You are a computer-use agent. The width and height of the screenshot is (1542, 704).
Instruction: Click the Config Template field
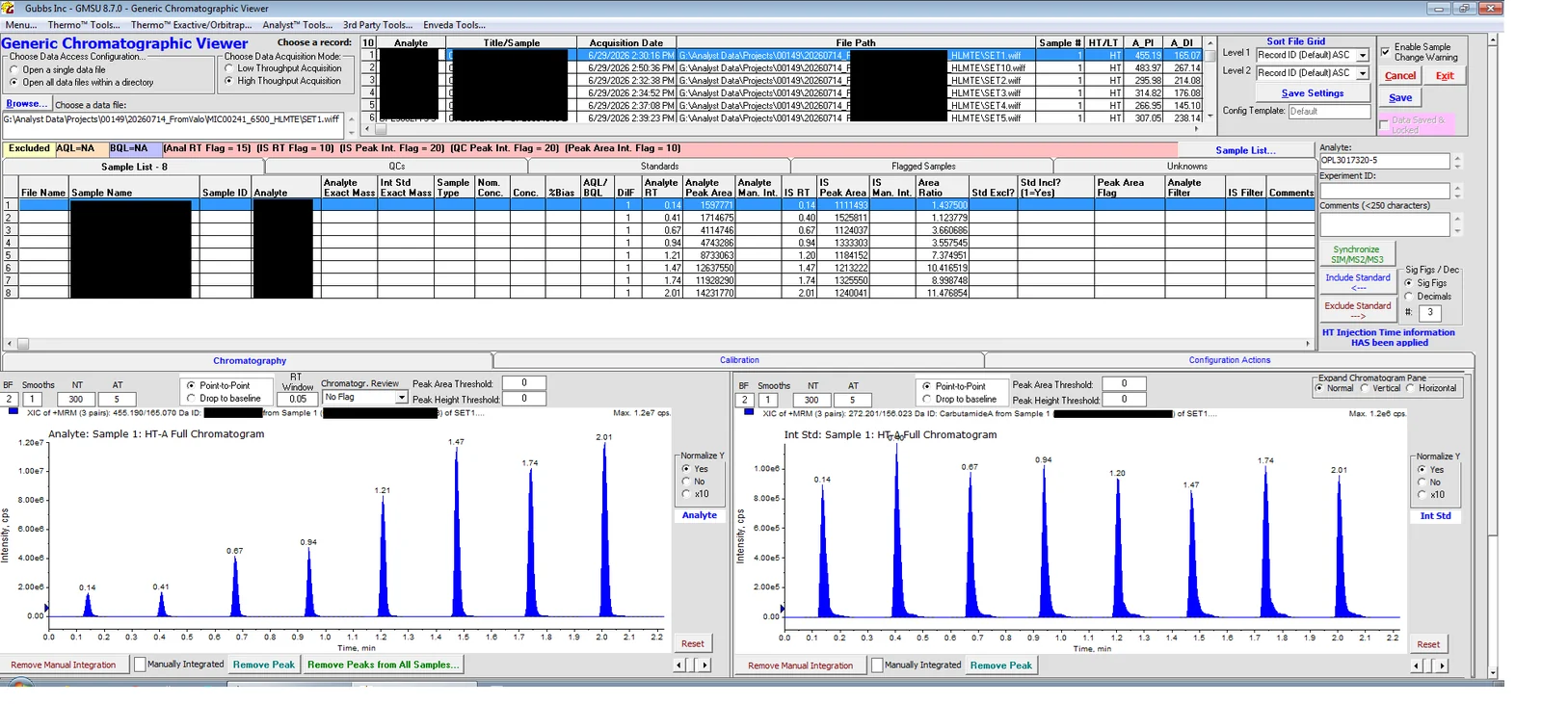pyautogui.click(x=1328, y=111)
